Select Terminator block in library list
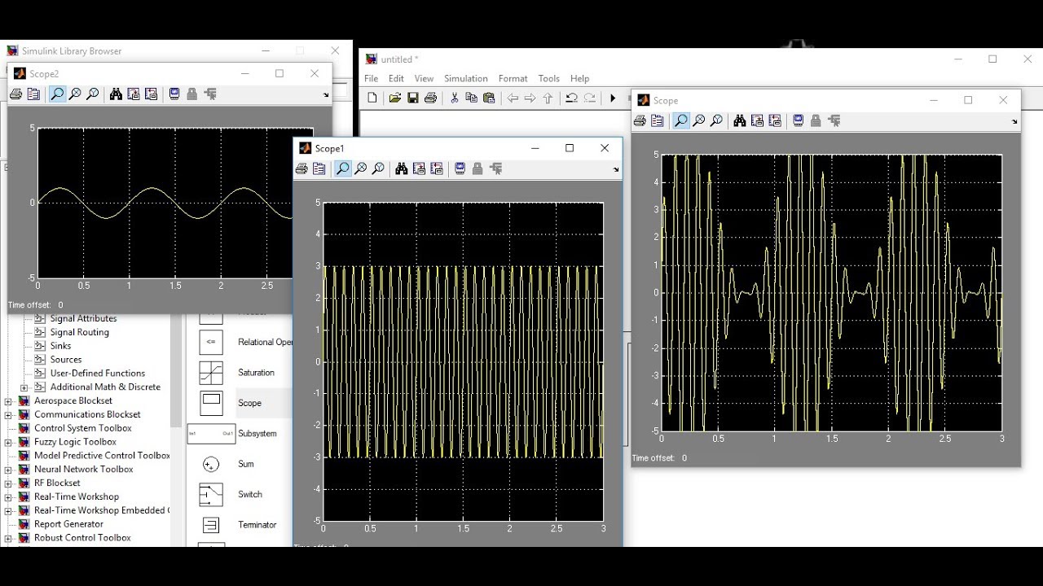Viewport: 1043px width, 586px height. (257, 525)
